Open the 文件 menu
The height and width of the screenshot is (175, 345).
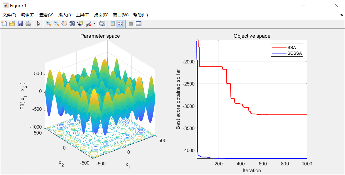click(9, 15)
